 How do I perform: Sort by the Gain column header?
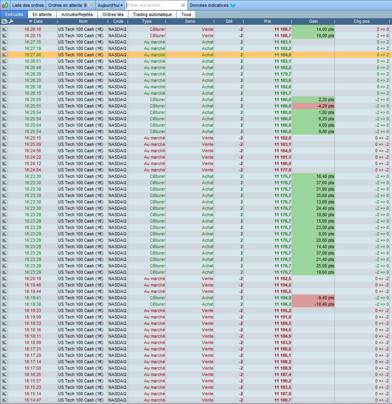coord(313,22)
